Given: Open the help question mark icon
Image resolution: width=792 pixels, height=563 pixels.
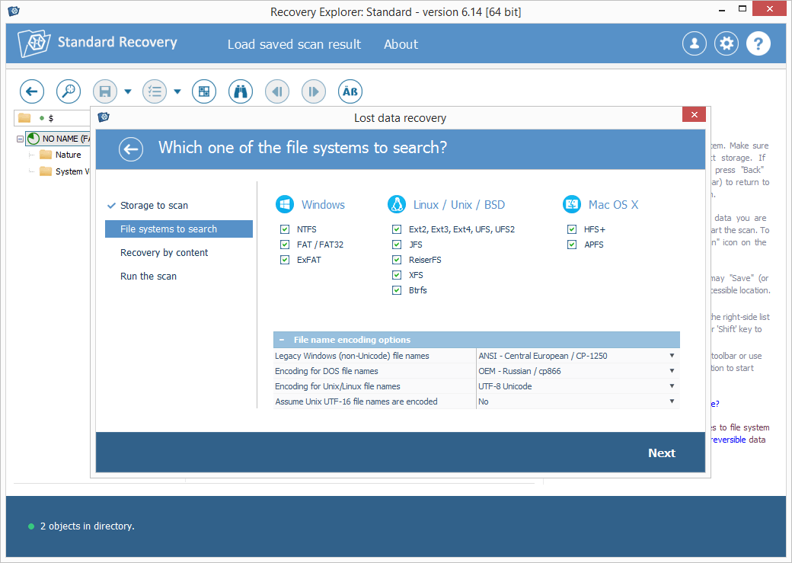Looking at the screenshot, I should click(x=758, y=43).
